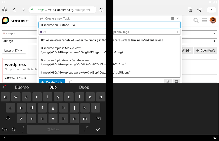Tap the m key

(x=85, y=119)
